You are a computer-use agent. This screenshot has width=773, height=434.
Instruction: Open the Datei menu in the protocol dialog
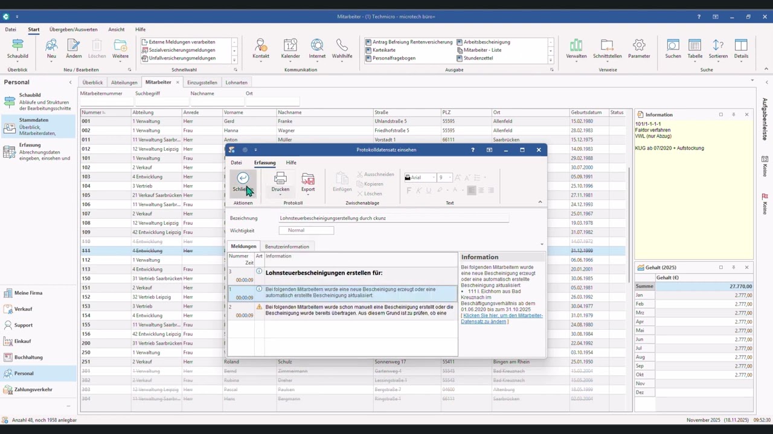pos(236,163)
